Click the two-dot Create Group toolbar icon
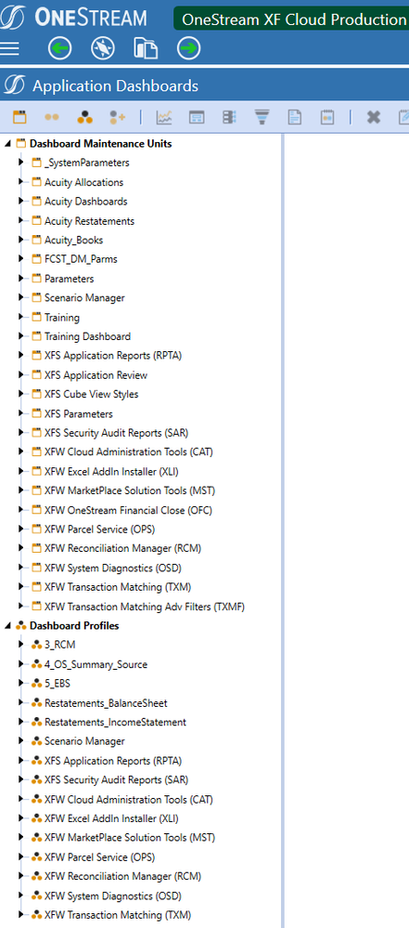This screenshot has width=409, height=928. (52, 117)
